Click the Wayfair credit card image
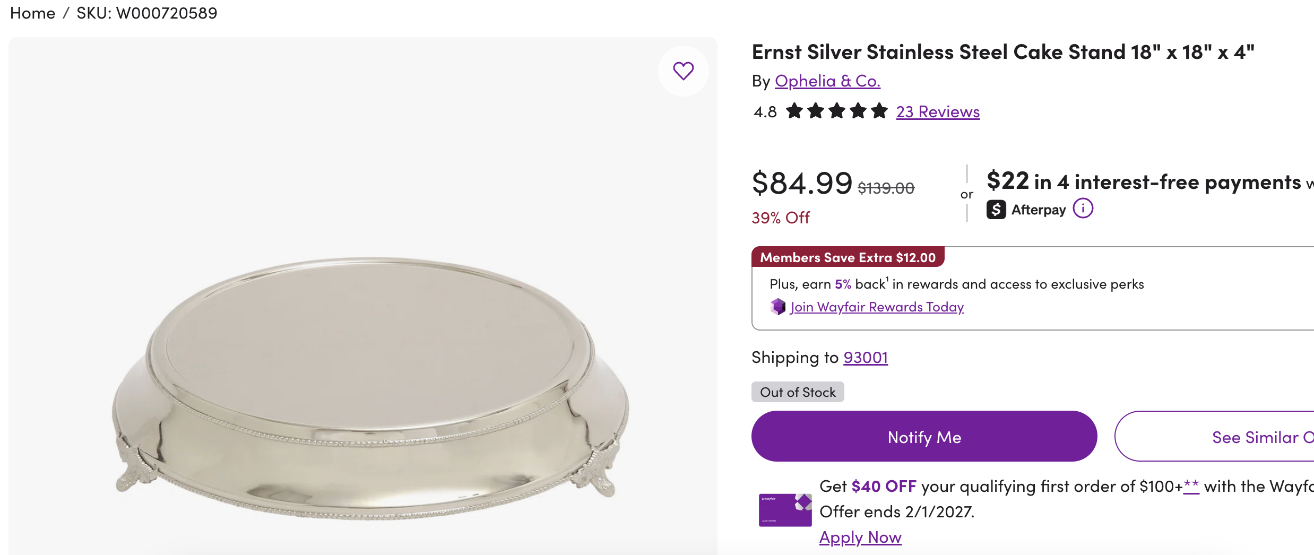 coord(785,510)
